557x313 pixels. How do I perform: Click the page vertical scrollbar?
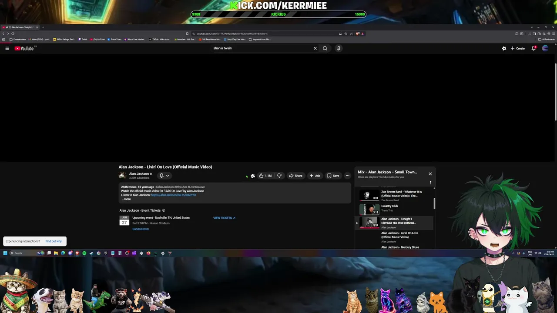point(555,92)
